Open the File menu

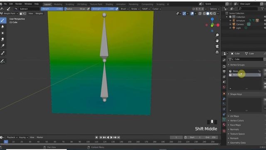click(5, 4)
